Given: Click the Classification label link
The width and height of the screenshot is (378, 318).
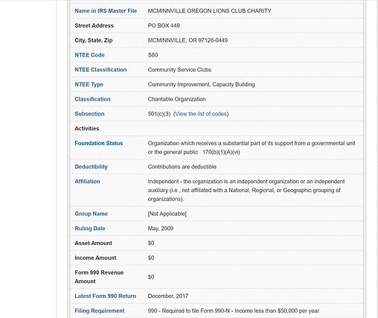Looking at the screenshot, I should click(92, 99).
